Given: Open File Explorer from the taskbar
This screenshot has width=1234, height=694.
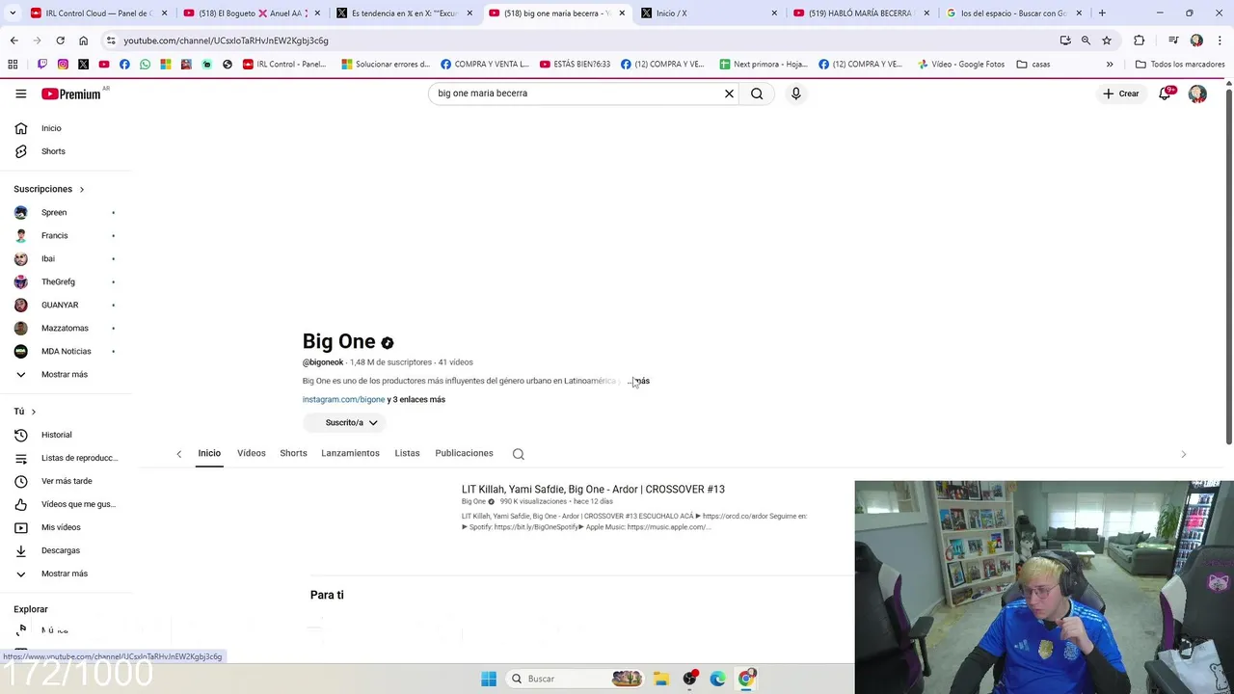Looking at the screenshot, I should click(660, 679).
